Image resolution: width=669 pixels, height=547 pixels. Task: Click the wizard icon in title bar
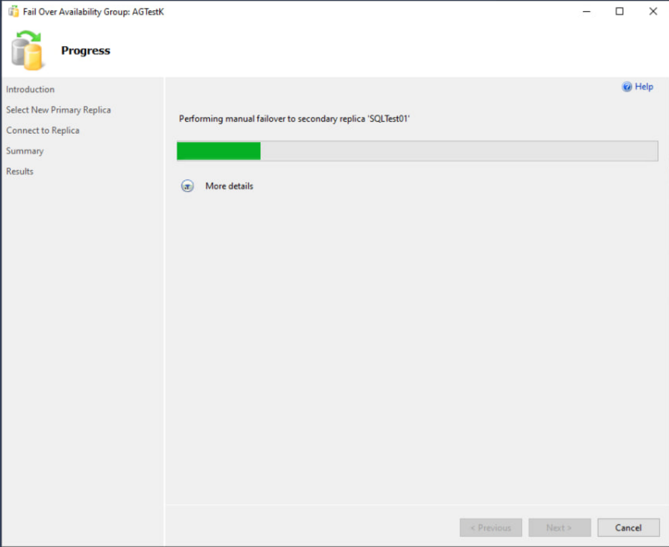coord(12,12)
